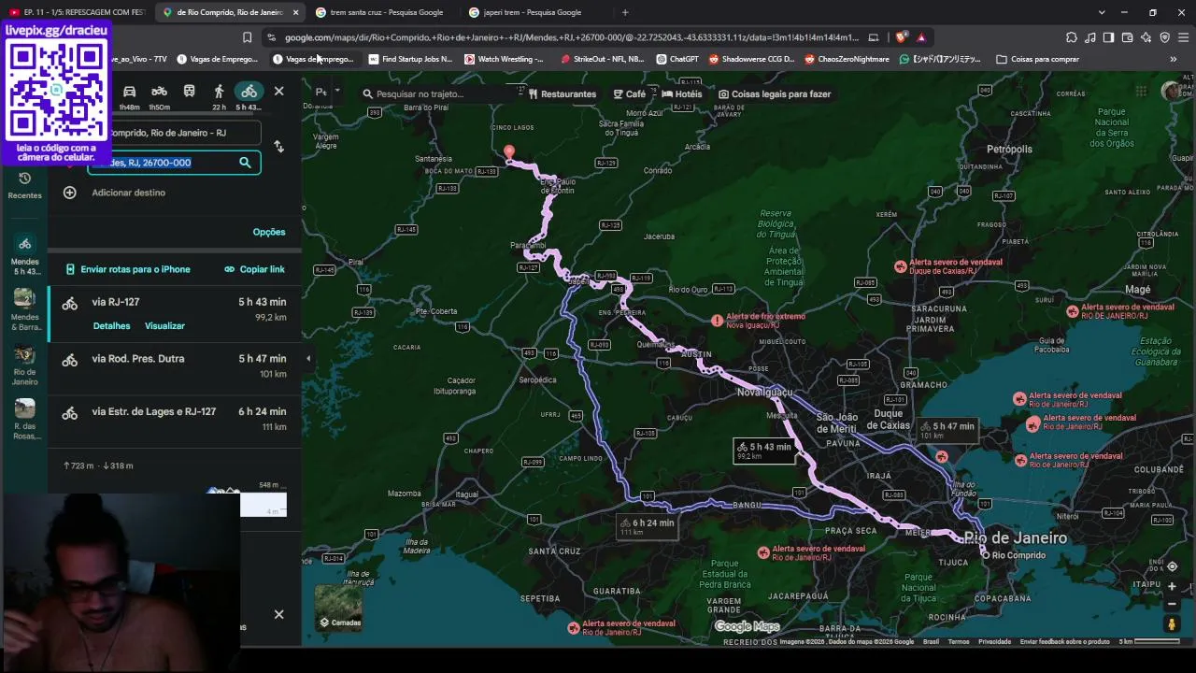
Task: Close the Rio Comprido Maps tab
Action: (295, 12)
